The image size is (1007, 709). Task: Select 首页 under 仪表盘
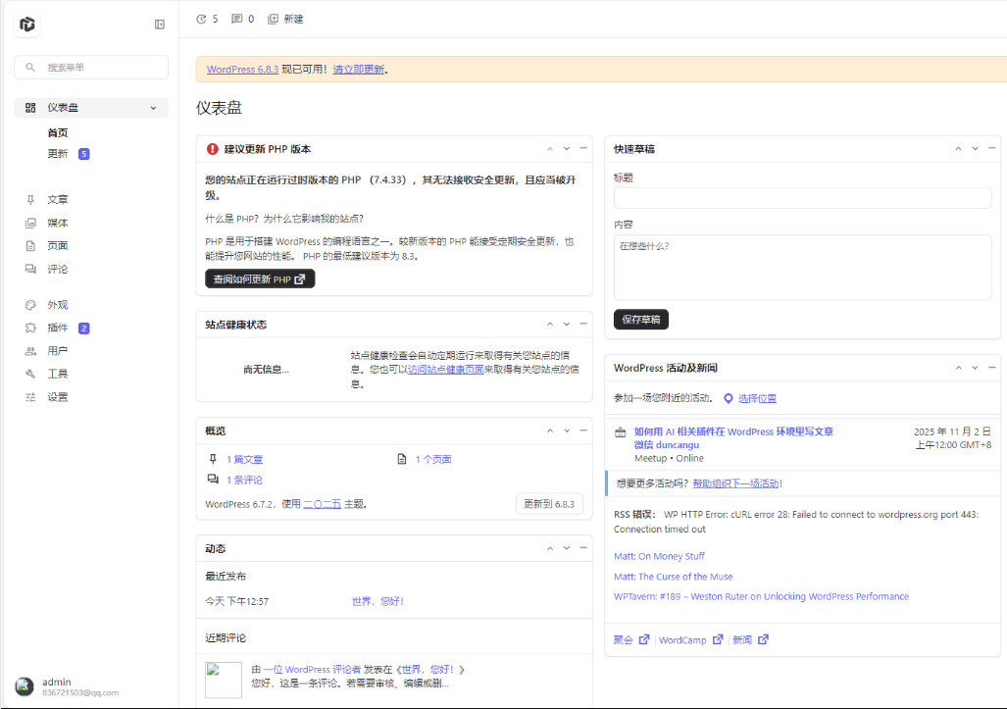[57, 131]
